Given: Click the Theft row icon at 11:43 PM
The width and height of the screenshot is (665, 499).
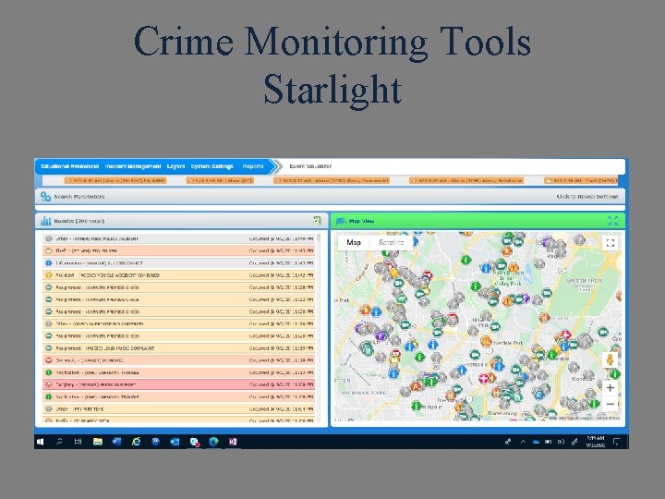Looking at the screenshot, I should pos(49,250).
